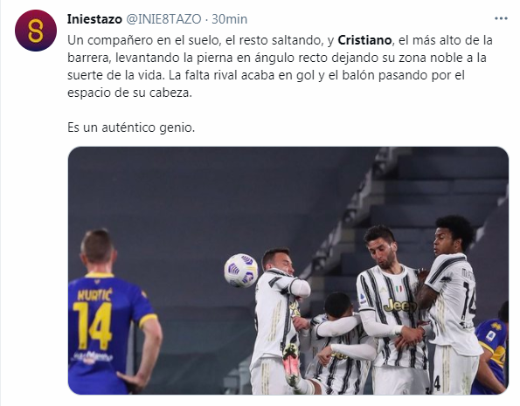Click the text 'espacio de su cabeza.'
This screenshot has height=406, width=520.
(x=129, y=93)
